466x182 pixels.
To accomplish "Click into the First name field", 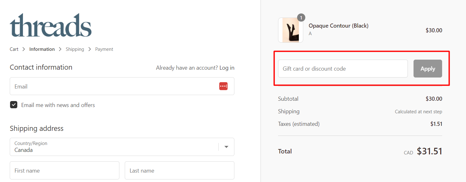I will point(64,170).
